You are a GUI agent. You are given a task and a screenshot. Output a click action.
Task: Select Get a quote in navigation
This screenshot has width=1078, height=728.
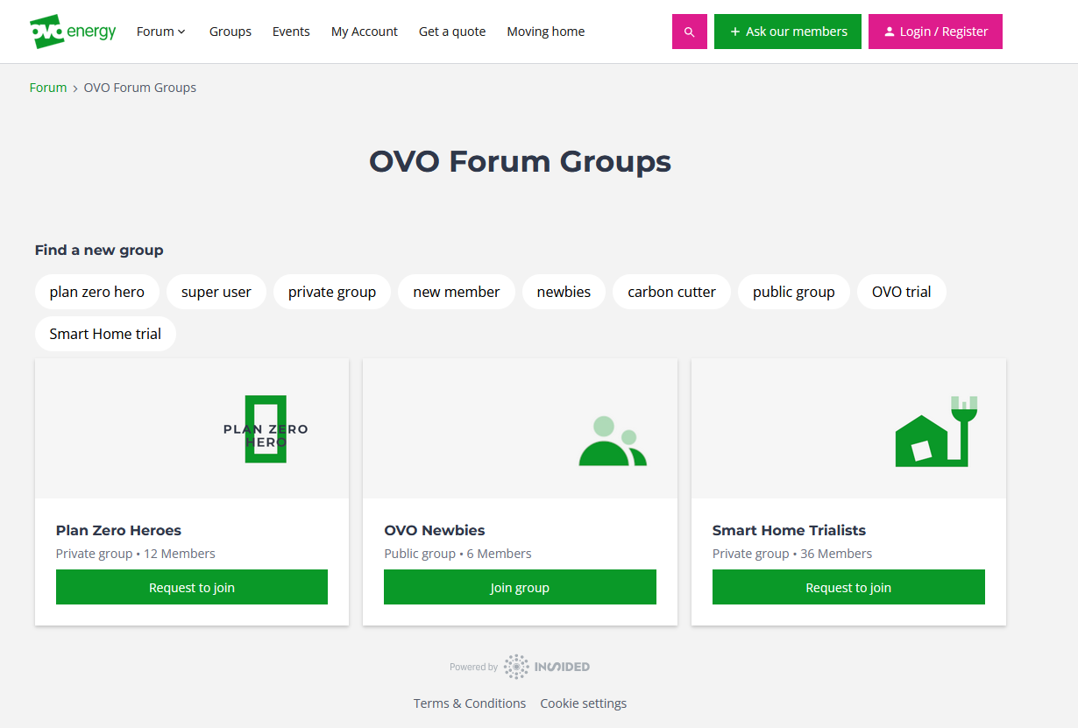point(452,32)
